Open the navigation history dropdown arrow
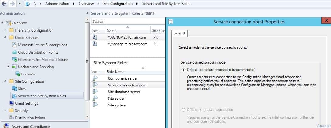Screen dimensions: 331x128 click(20, 4)
